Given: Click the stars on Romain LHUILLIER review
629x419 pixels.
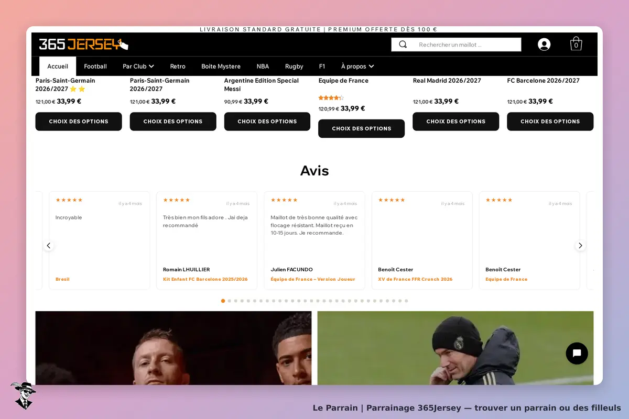Looking at the screenshot, I should click(177, 200).
